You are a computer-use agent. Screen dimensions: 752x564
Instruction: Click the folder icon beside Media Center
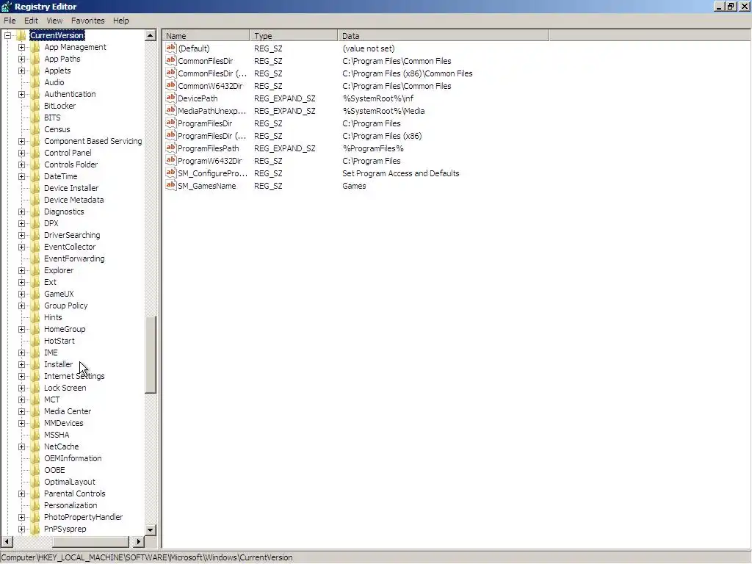point(35,411)
